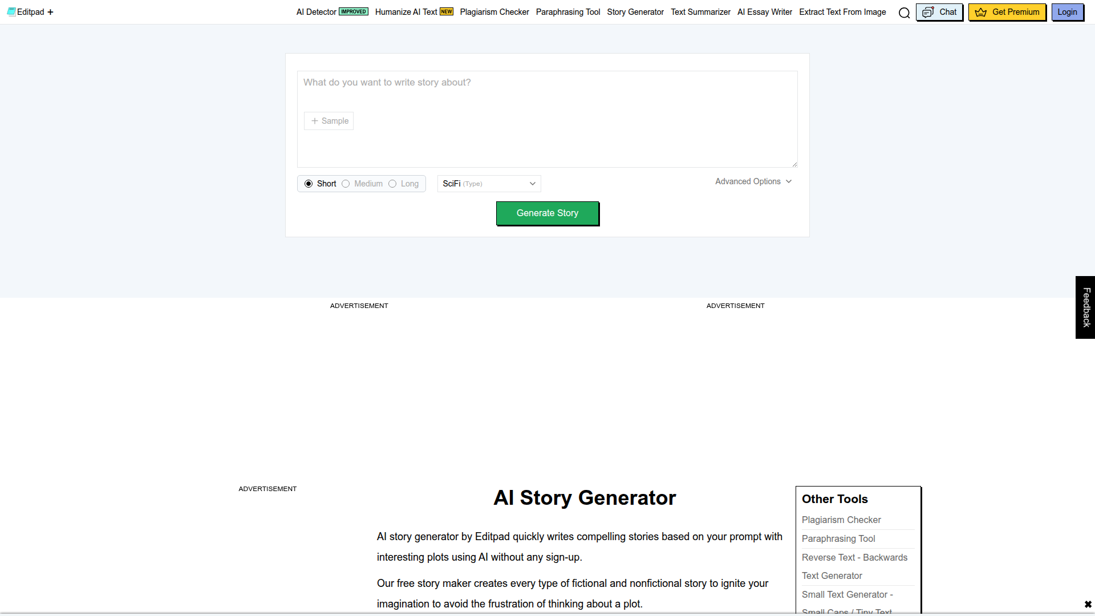Select the Long story length

coord(392,184)
